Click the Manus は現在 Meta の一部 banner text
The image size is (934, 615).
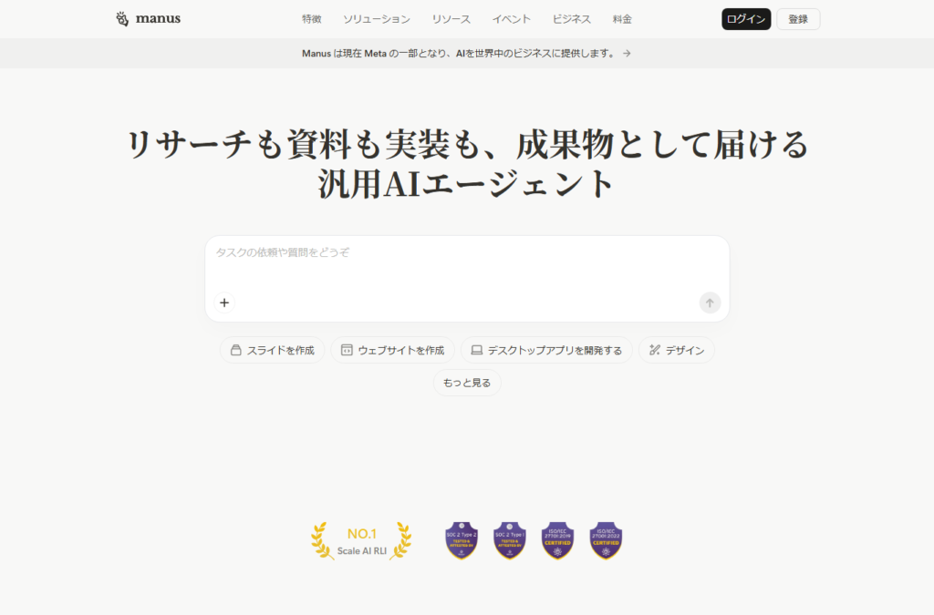coord(460,54)
